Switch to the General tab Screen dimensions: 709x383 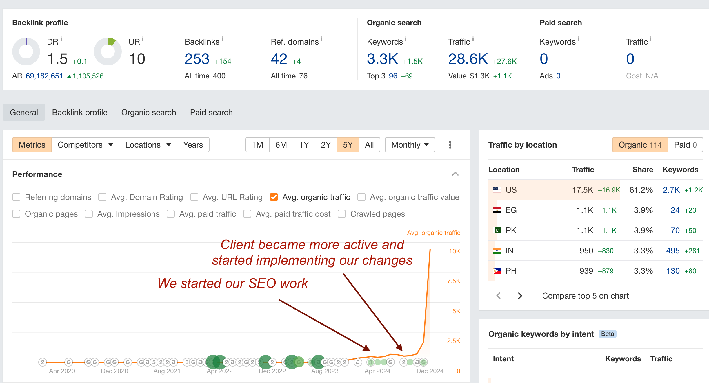[x=24, y=113]
